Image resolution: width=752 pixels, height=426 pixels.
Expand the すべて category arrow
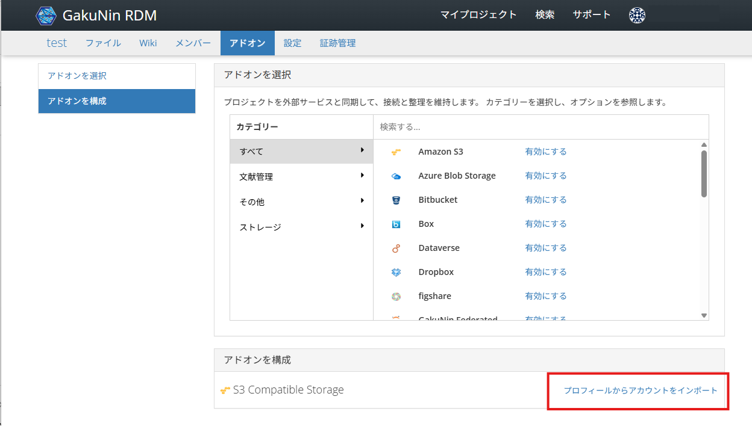tap(362, 150)
